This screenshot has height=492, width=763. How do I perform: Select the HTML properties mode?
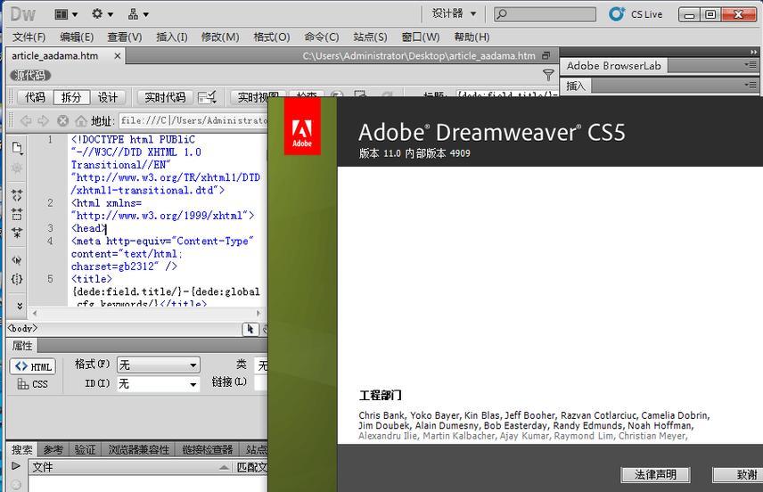click(x=33, y=366)
